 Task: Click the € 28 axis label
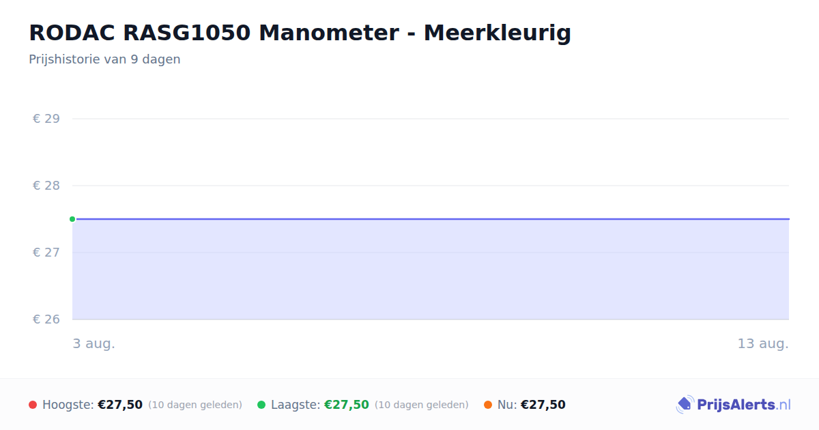(x=46, y=186)
